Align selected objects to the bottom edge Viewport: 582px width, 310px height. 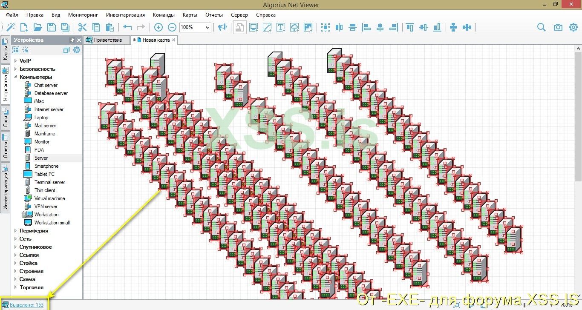[x=437, y=27]
